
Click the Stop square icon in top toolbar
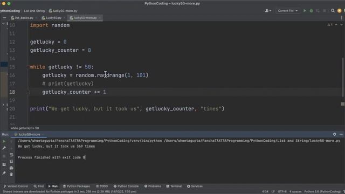[x=325, y=11]
